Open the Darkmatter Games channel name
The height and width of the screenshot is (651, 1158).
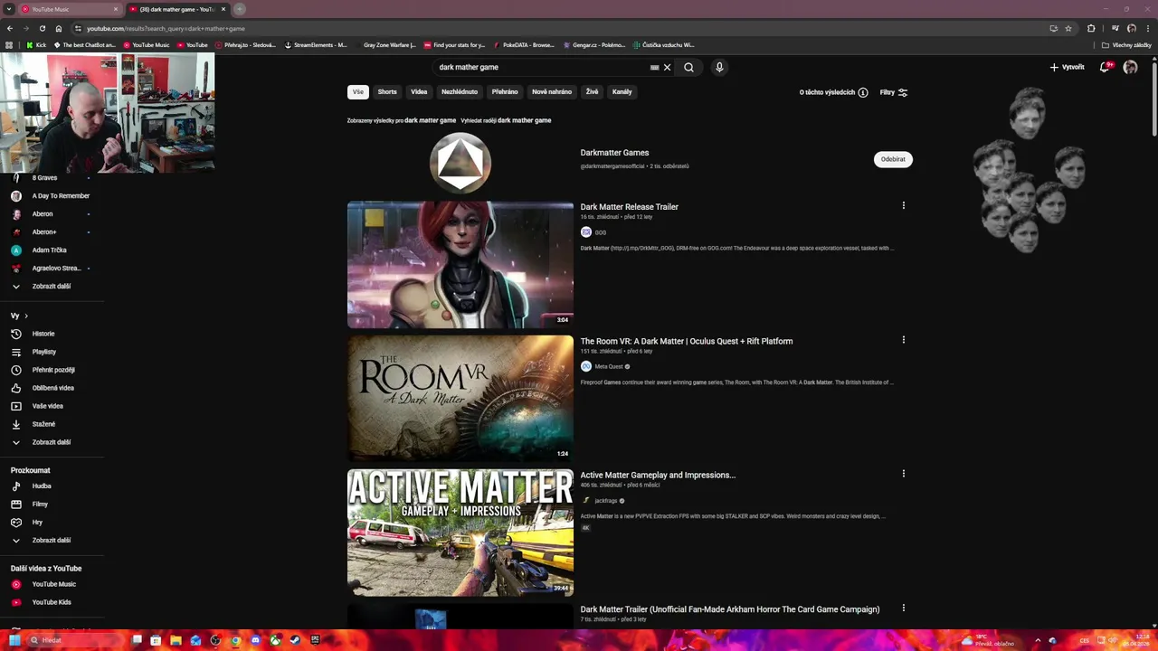tap(614, 153)
